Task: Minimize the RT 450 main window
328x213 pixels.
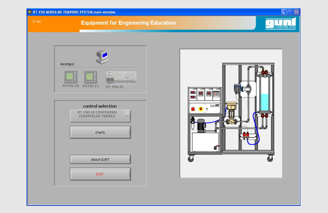Action: point(284,12)
